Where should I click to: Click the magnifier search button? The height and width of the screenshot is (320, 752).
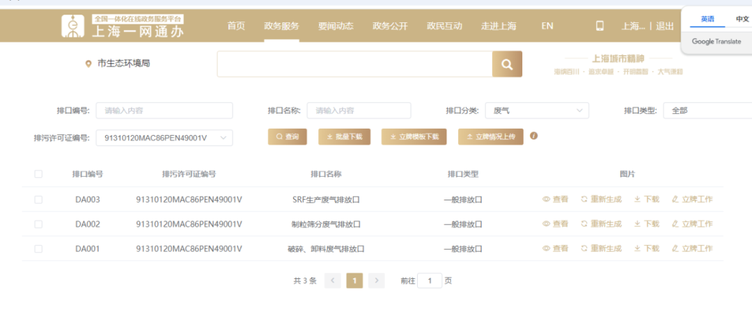coord(507,64)
